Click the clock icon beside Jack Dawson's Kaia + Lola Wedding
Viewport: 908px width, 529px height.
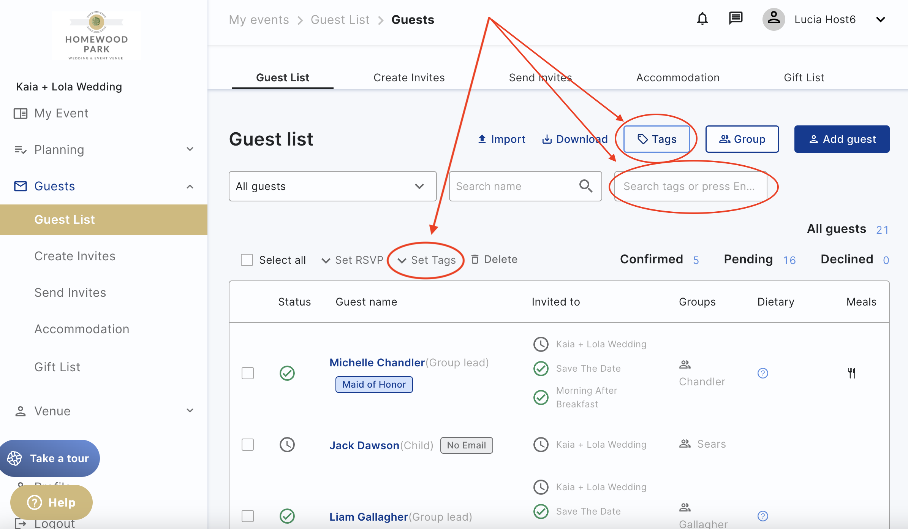tap(541, 445)
